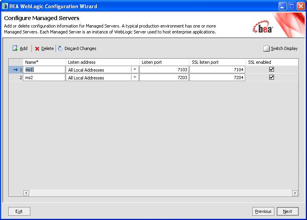Viewport: 307px width, 220px height.
Task: Click the Name* column header
Action: click(x=44, y=62)
